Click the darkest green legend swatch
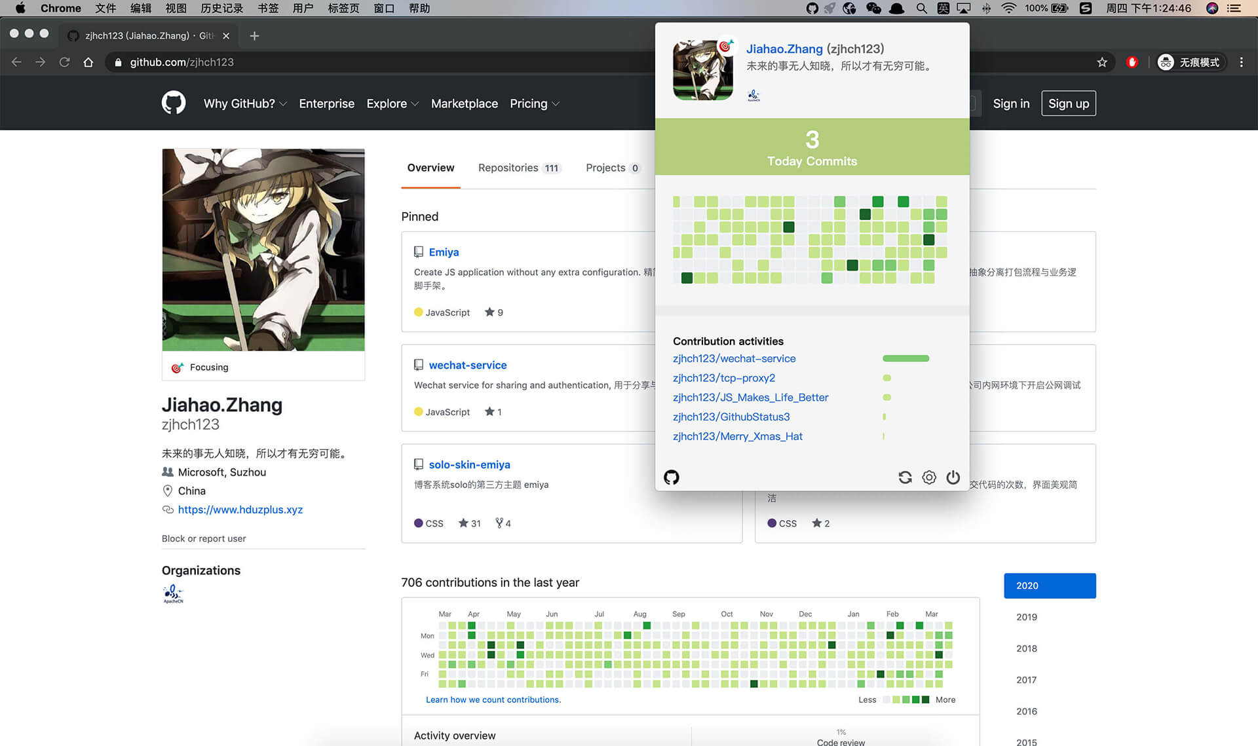The image size is (1258, 746). point(925,699)
